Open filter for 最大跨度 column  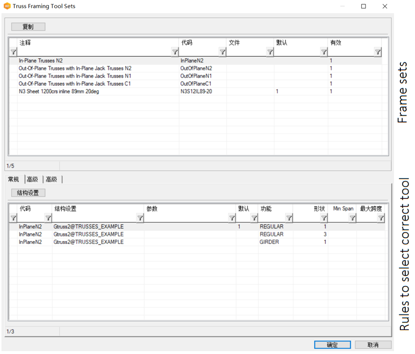(381, 218)
